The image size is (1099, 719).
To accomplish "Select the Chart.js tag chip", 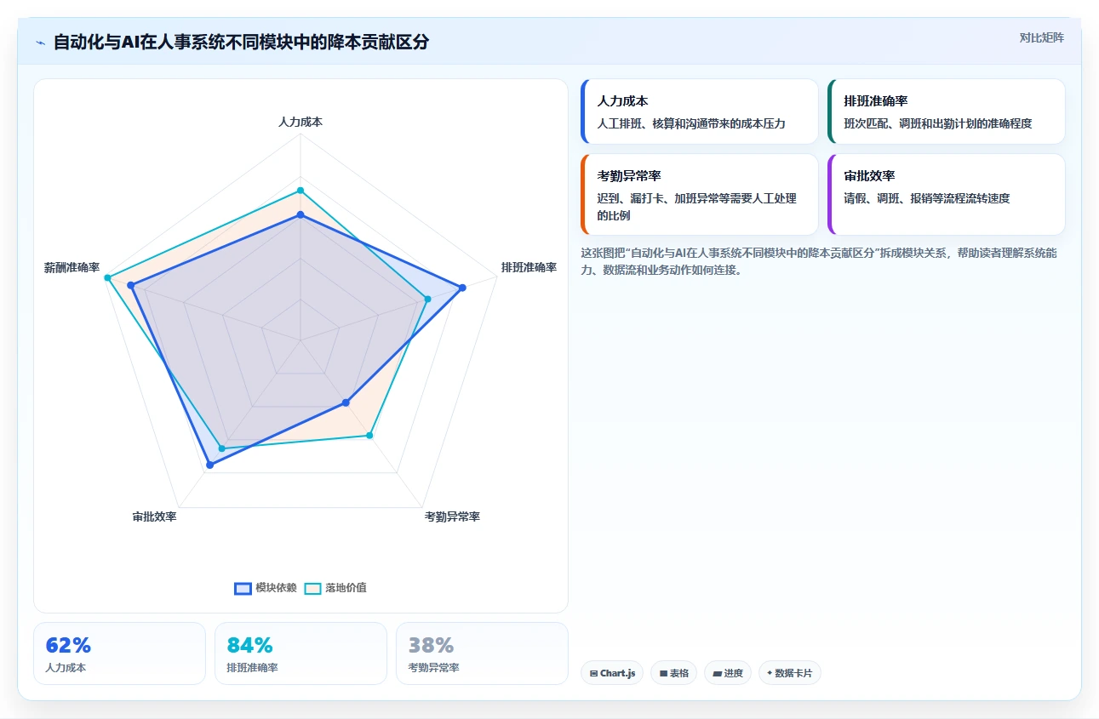I will coord(612,673).
